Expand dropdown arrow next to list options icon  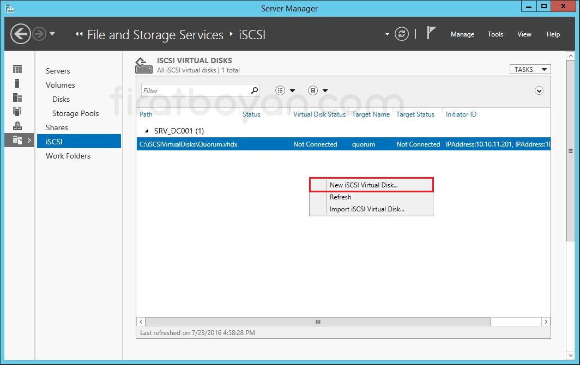pyautogui.click(x=292, y=90)
